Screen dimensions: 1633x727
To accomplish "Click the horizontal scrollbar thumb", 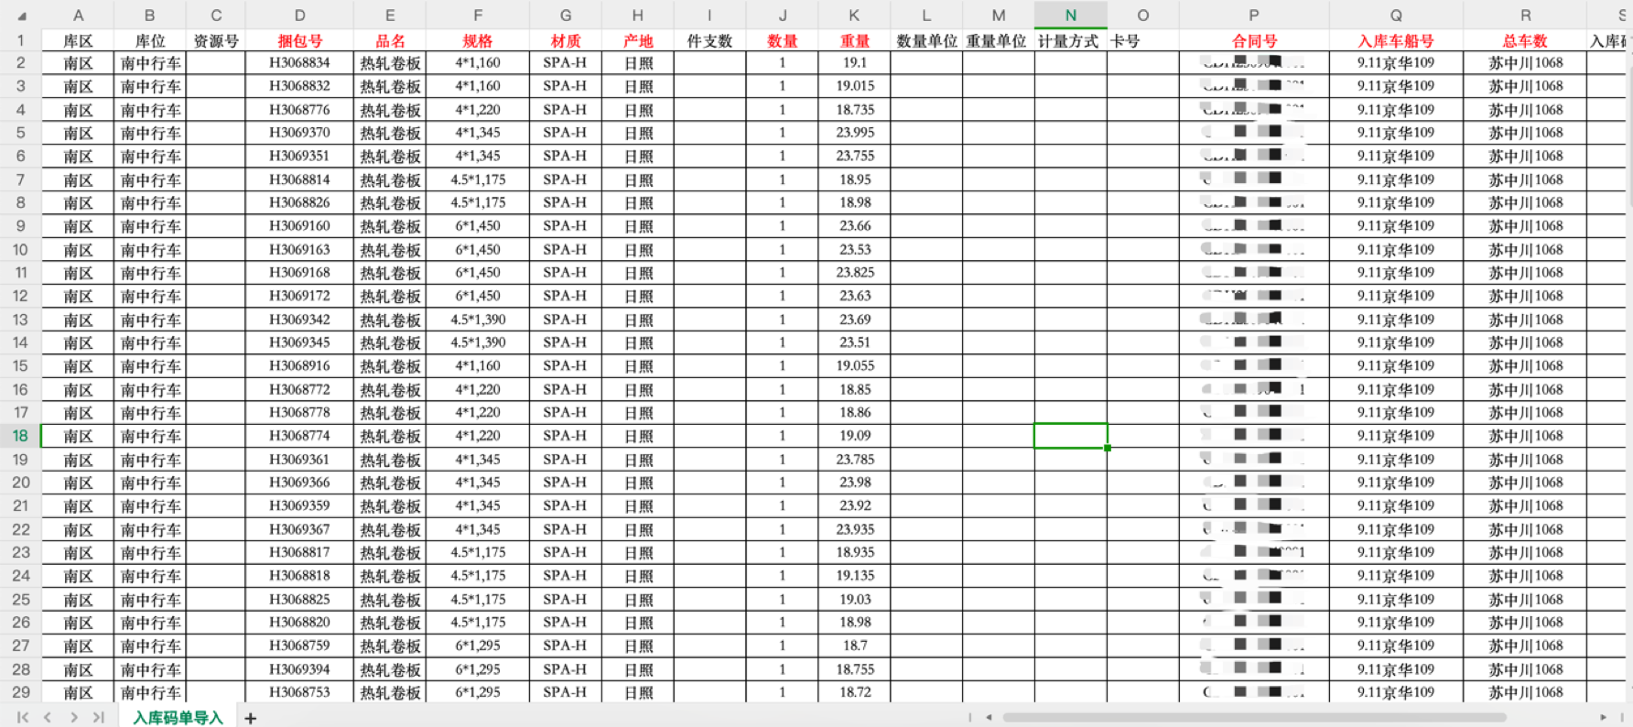I will [1254, 717].
